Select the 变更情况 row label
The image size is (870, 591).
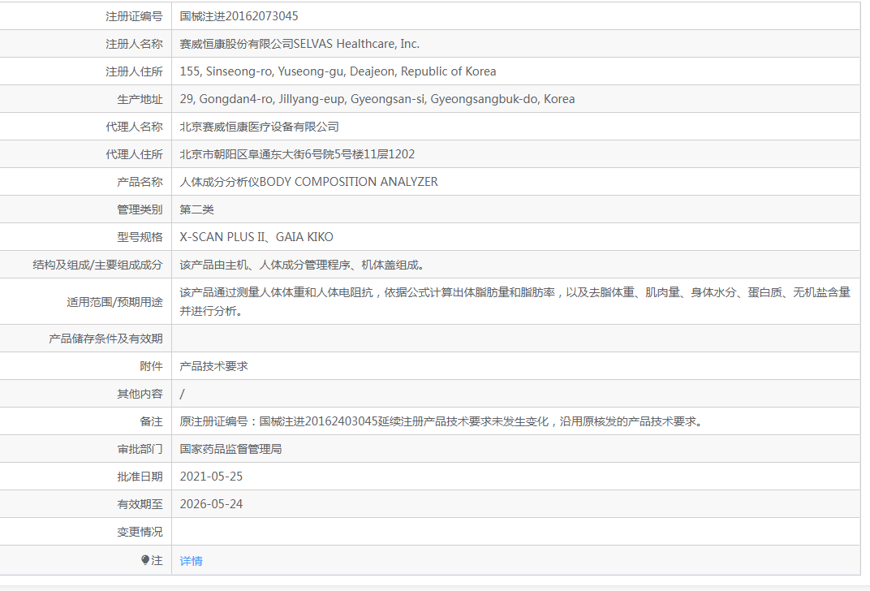coord(140,532)
